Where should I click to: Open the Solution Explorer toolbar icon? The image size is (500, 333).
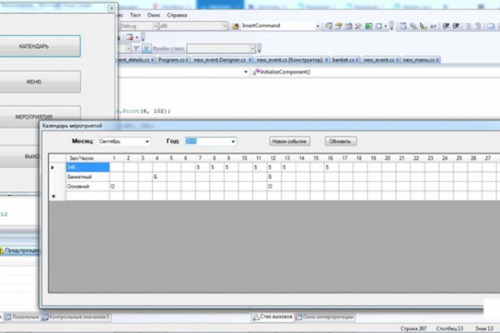coord(328,26)
